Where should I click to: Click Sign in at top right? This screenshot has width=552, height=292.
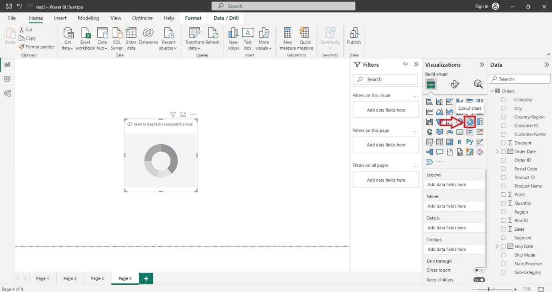482,6
